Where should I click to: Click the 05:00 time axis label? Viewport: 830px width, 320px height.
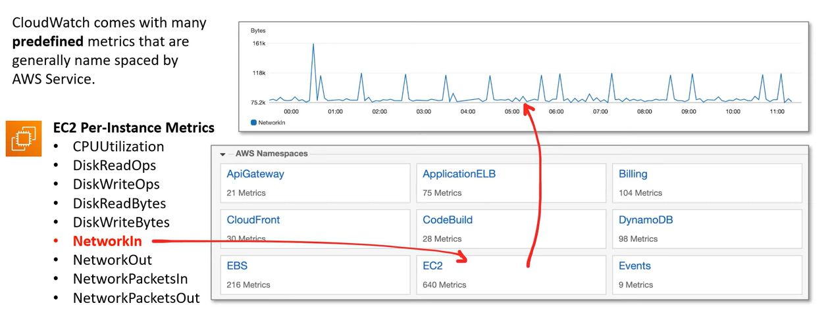click(x=512, y=112)
